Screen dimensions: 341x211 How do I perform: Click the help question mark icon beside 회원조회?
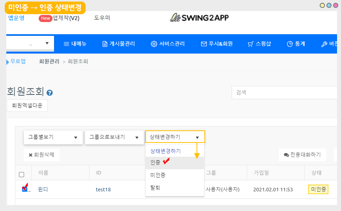[50, 93]
